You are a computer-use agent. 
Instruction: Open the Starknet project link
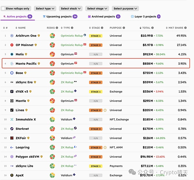click(x=22, y=129)
